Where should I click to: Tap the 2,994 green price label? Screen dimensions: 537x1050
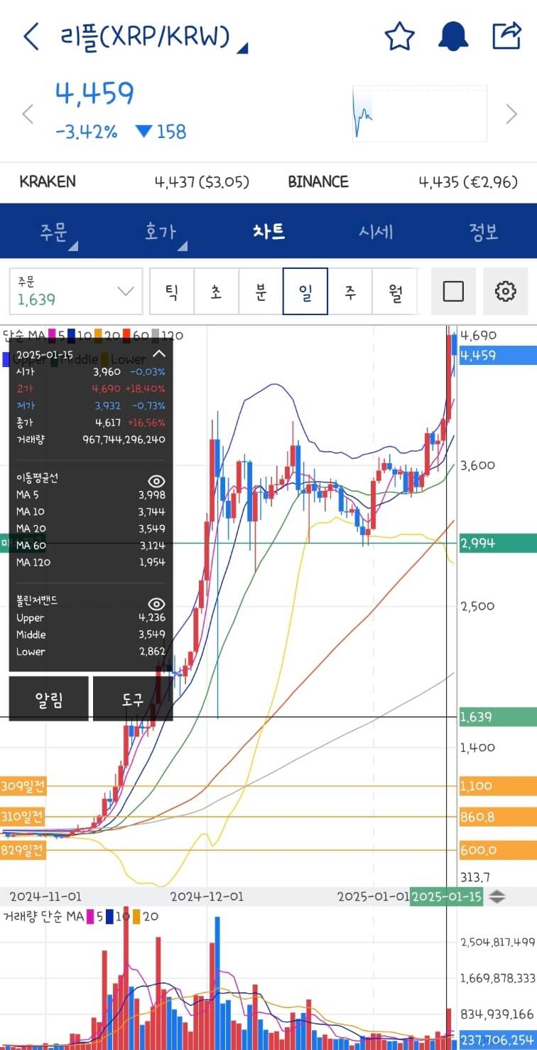(x=498, y=543)
